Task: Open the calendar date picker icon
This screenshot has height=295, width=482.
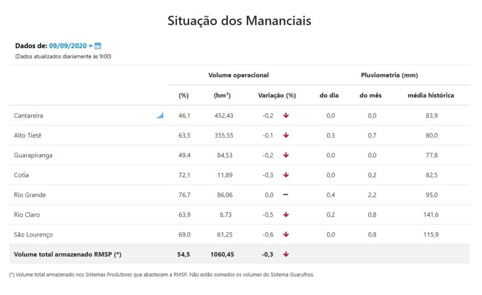Action: click(98, 46)
